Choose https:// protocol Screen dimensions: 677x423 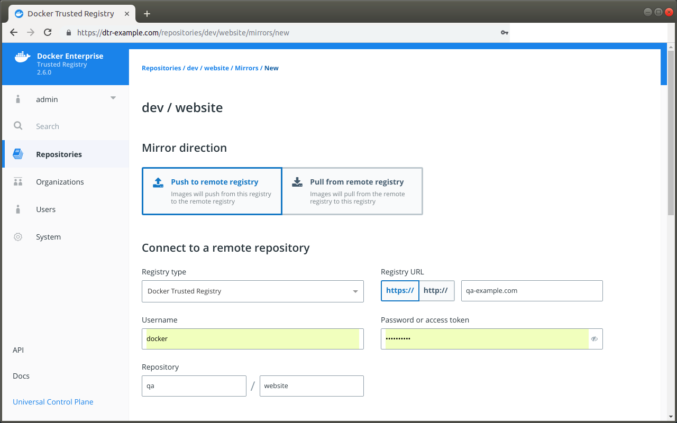(400, 290)
